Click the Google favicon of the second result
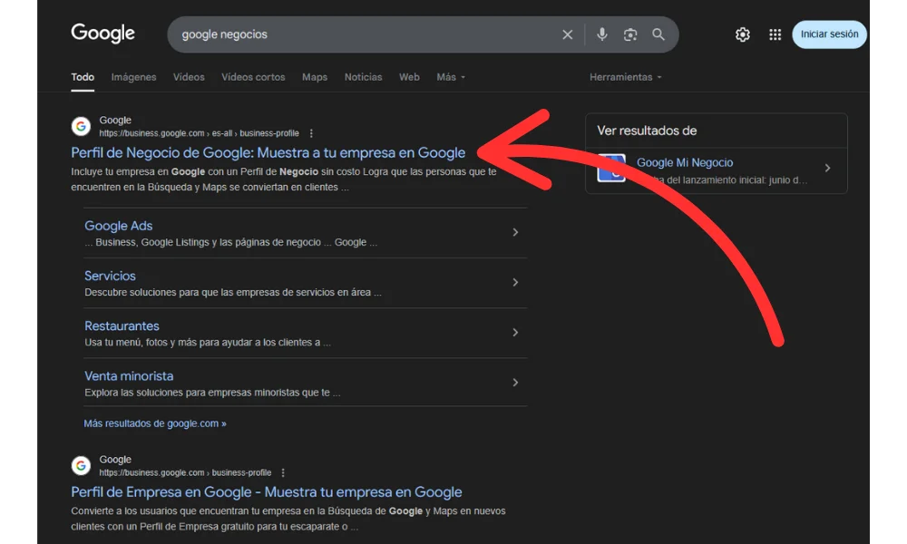This screenshot has height=544, width=907. coord(81,465)
